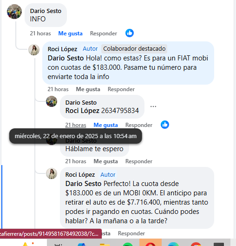
Task: Click the Autor badge on the MOBI 0KM reply
Action: coord(108,174)
